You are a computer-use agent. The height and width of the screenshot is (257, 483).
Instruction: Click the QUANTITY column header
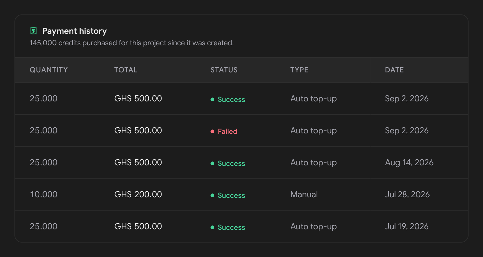(x=49, y=70)
